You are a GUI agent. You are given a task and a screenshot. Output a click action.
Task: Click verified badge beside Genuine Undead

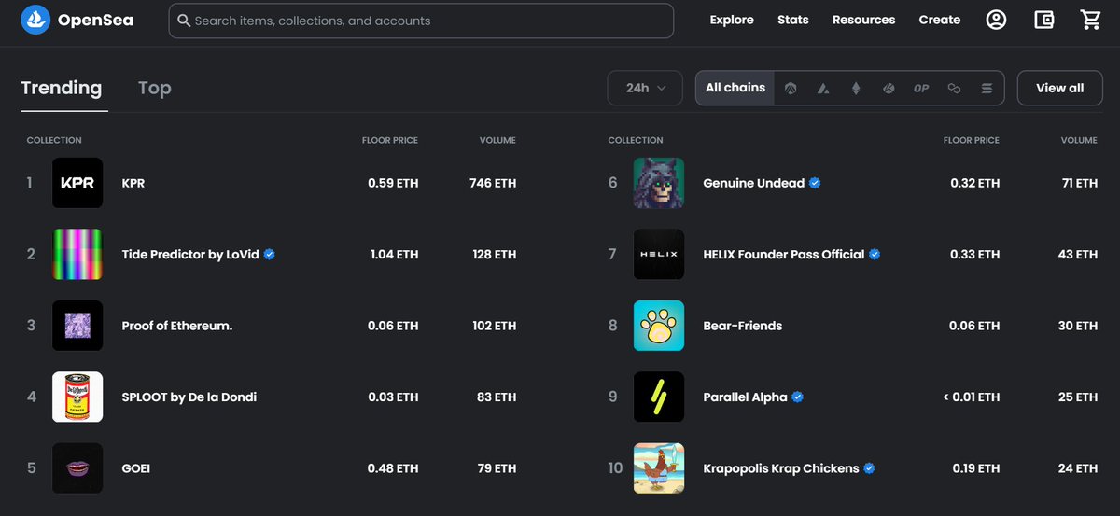pos(815,183)
